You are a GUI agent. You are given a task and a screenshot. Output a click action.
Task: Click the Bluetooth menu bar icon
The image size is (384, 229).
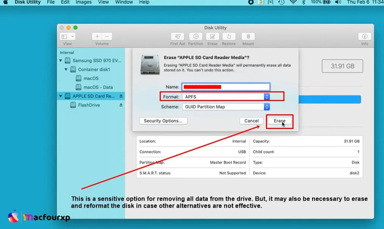[304, 2]
